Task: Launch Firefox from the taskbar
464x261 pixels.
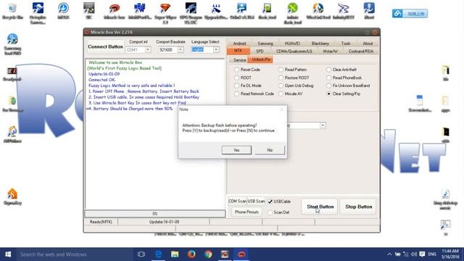Action: tap(191, 254)
